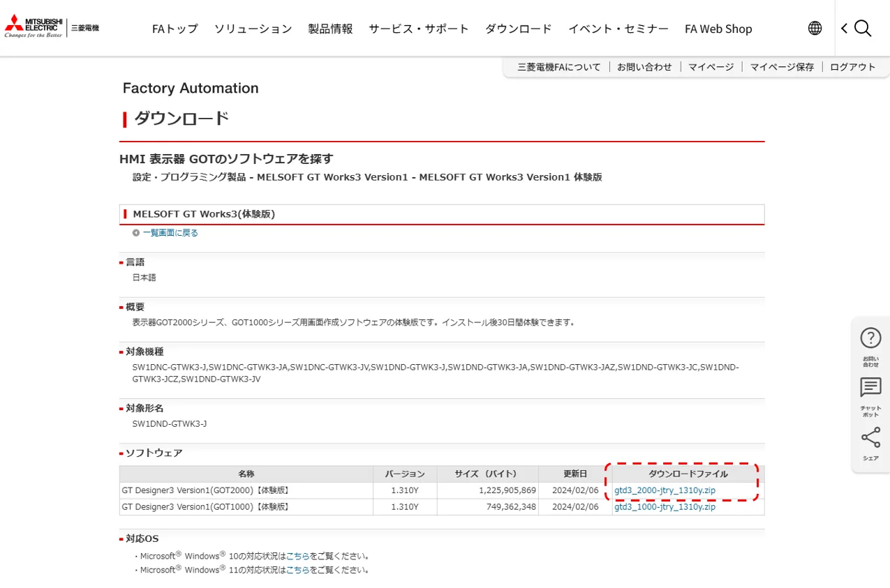Click the back-to-list arrow icon
Image resolution: width=890 pixels, height=588 pixels.
click(x=136, y=233)
